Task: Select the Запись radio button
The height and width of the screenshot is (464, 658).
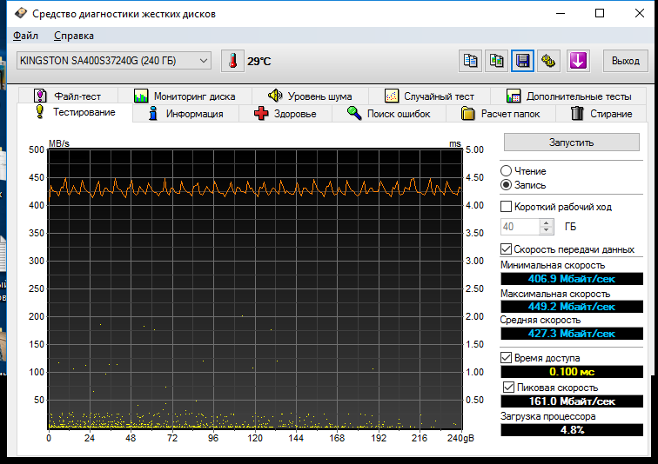Action: pos(507,185)
